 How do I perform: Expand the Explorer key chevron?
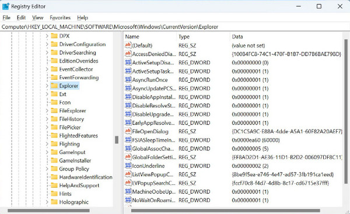(x=47, y=86)
